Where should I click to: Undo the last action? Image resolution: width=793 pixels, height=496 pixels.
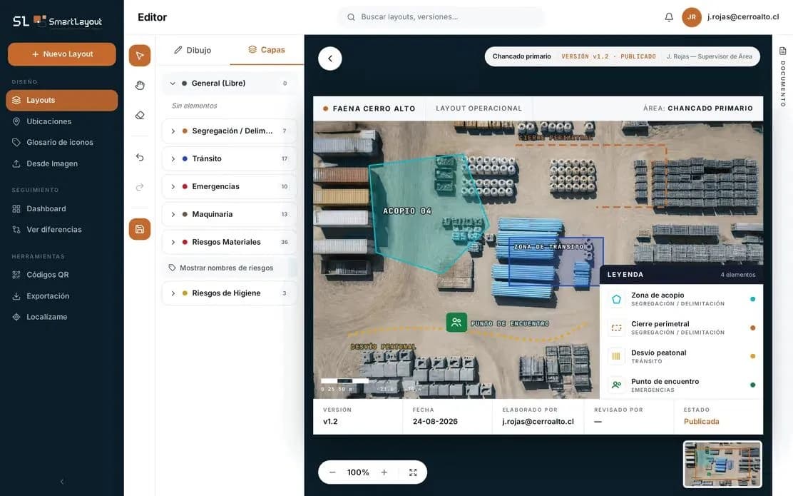140,158
